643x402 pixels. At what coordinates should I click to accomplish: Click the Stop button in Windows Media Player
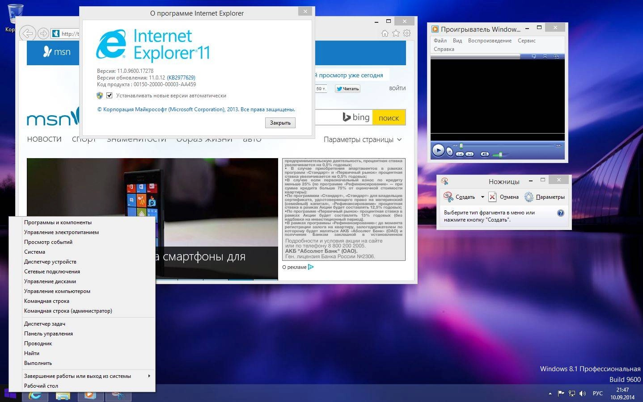449,151
